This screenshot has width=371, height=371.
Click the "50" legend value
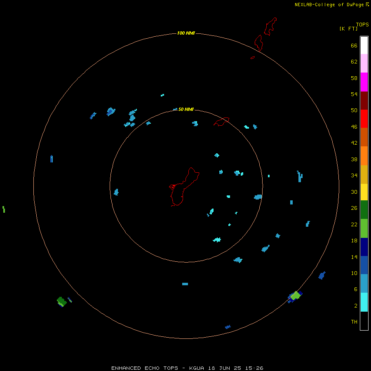point(354,110)
